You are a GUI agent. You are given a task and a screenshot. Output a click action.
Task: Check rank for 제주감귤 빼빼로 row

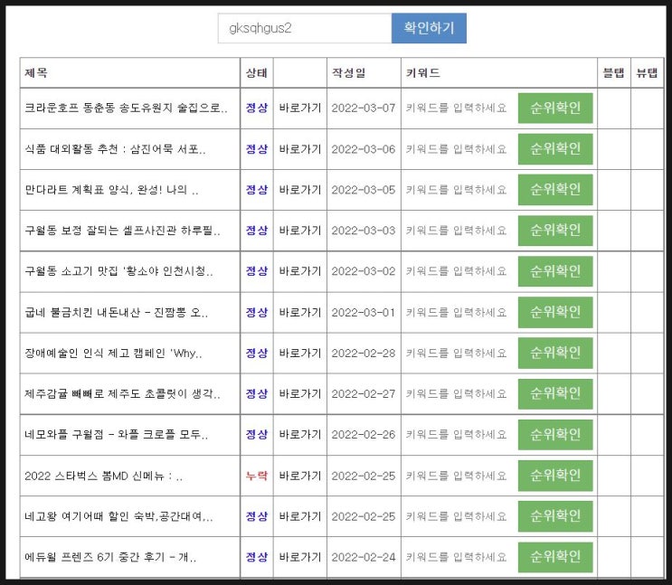point(555,394)
